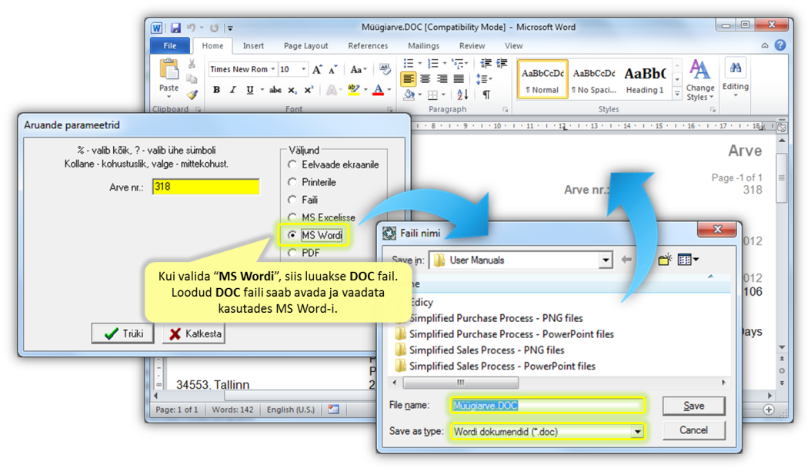Expand the Save as type dropdown
Image resolution: width=811 pixels, height=471 pixels.
coord(636,432)
